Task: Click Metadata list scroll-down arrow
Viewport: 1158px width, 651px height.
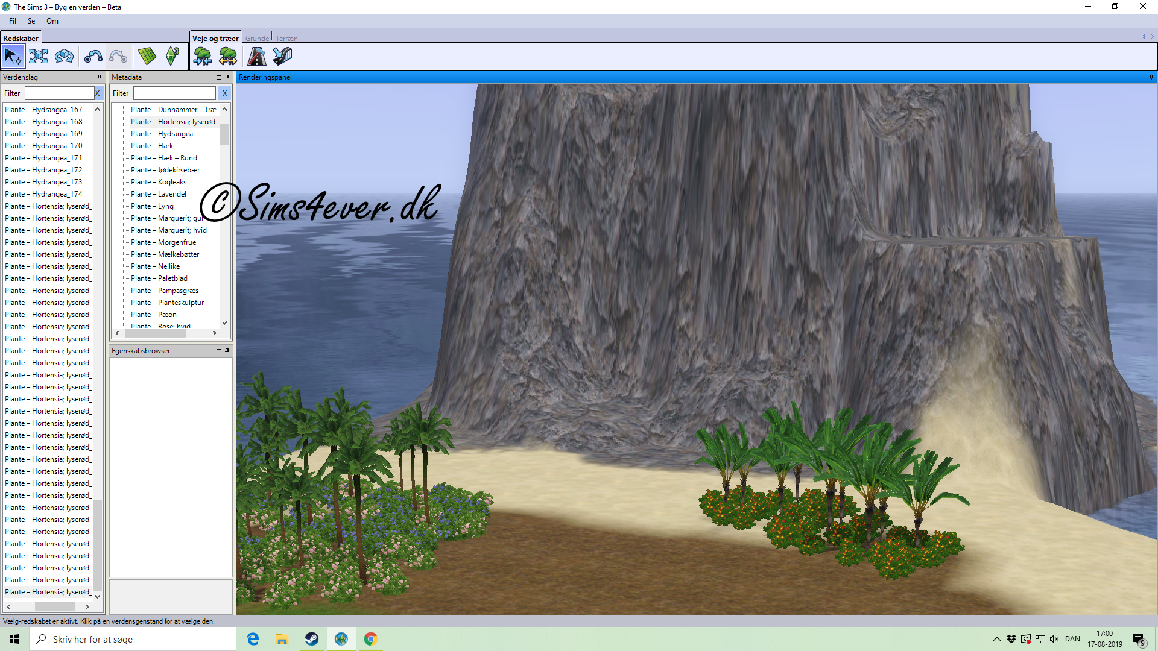Action: click(224, 323)
